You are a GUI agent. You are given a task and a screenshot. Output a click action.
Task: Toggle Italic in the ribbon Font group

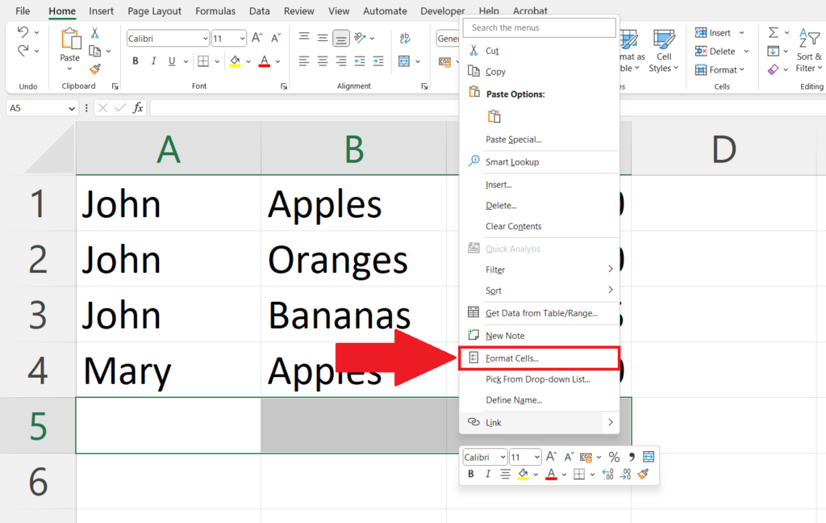pos(153,61)
